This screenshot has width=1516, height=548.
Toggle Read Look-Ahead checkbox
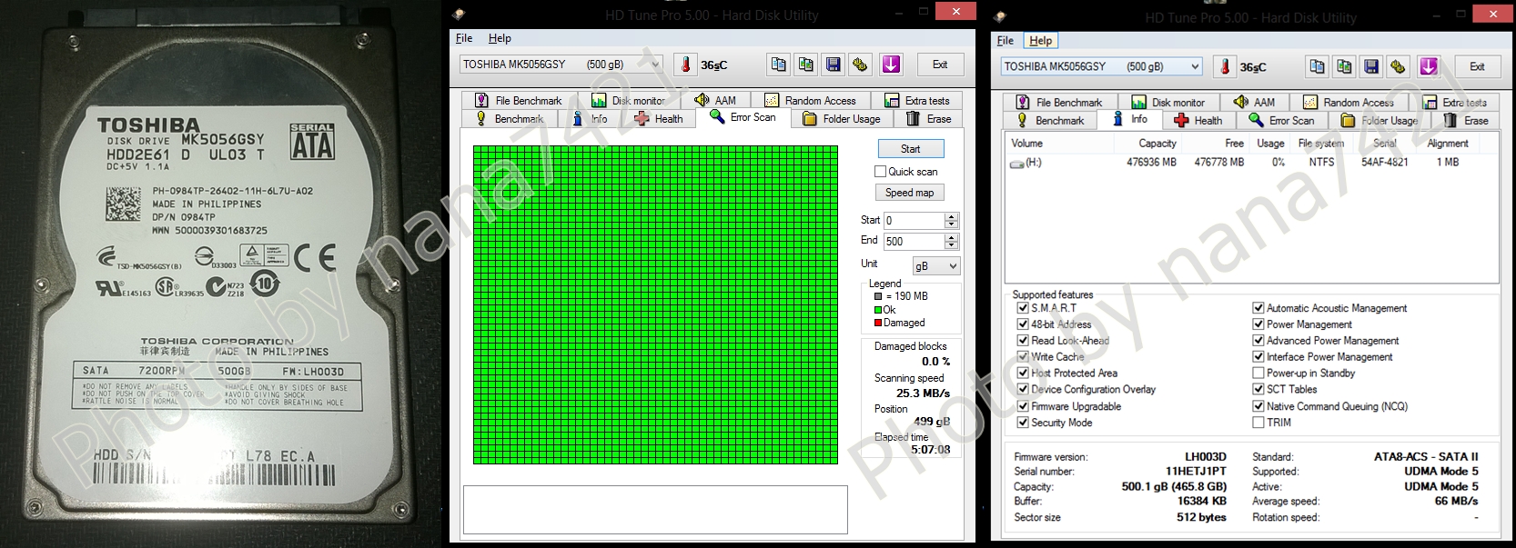[1023, 341]
